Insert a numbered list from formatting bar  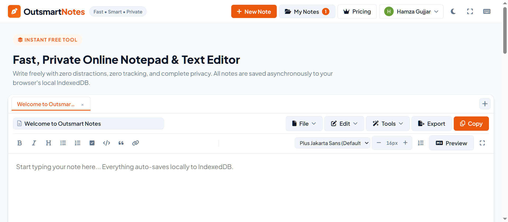[x=78, y=143]
